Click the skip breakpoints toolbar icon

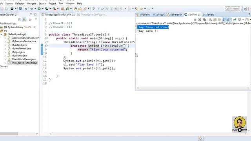(x=26, y=9)
